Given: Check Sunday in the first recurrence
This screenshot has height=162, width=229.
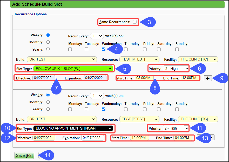Looking at the screenshot, I should 177,49.
